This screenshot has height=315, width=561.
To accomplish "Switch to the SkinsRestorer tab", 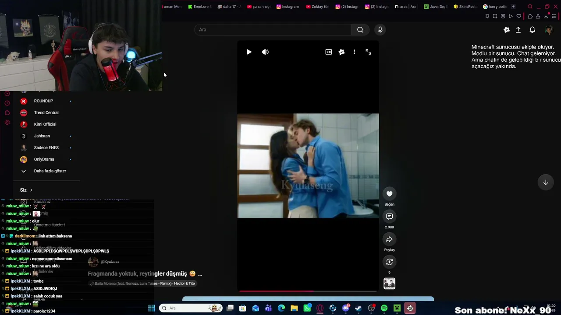I will tap(465, 7).
